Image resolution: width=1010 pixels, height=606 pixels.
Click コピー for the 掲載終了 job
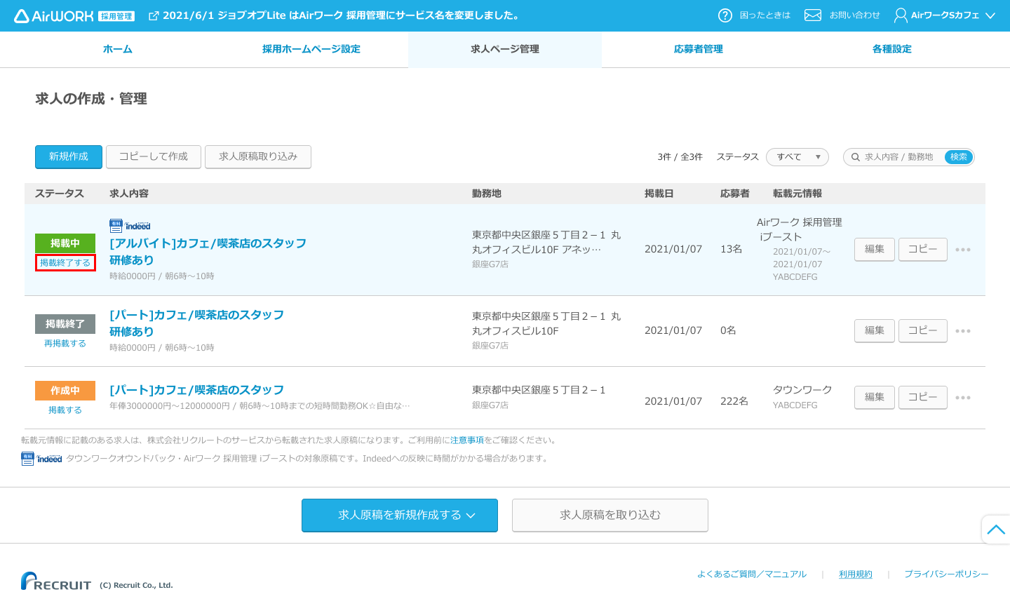pos(923,331)
